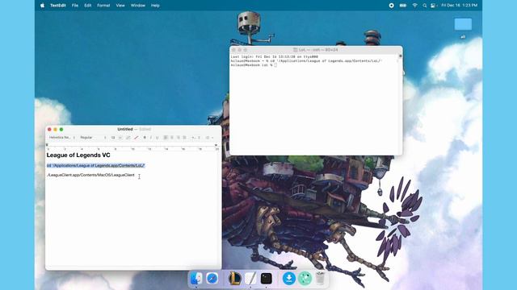This screenshot has height=290, width=517.
Task: Justify text in TextEdit
Action: 184,138
